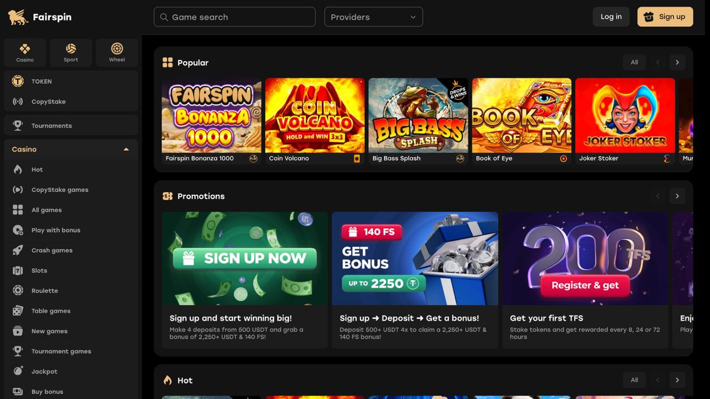This screenshot has width=710, height=399.
Task: Click the Popular section heading text
Action: (193, 63)
